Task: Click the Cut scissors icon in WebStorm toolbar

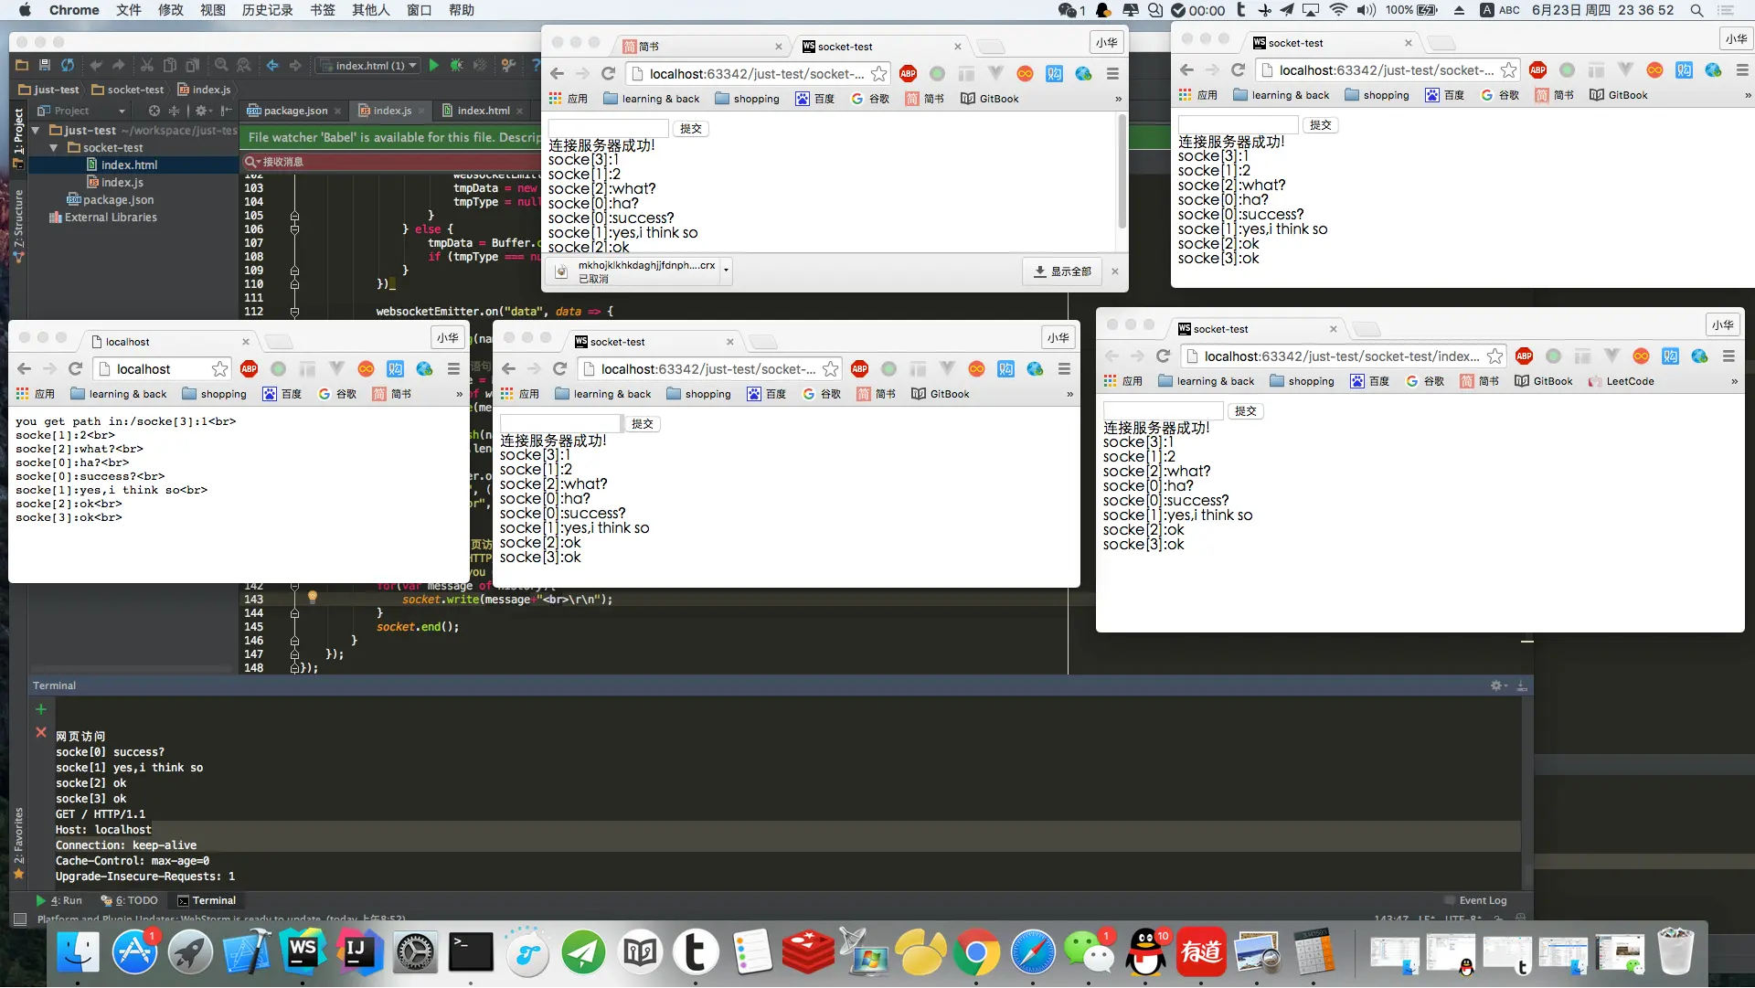Action: pyautogui.click(x=146, y=65)
